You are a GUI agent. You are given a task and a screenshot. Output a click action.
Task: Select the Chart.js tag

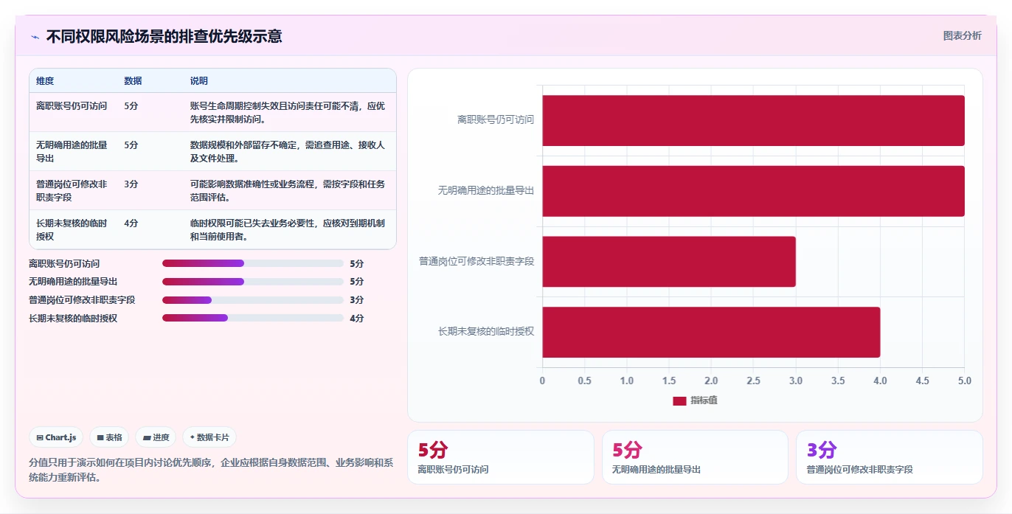tap(56, 437)
